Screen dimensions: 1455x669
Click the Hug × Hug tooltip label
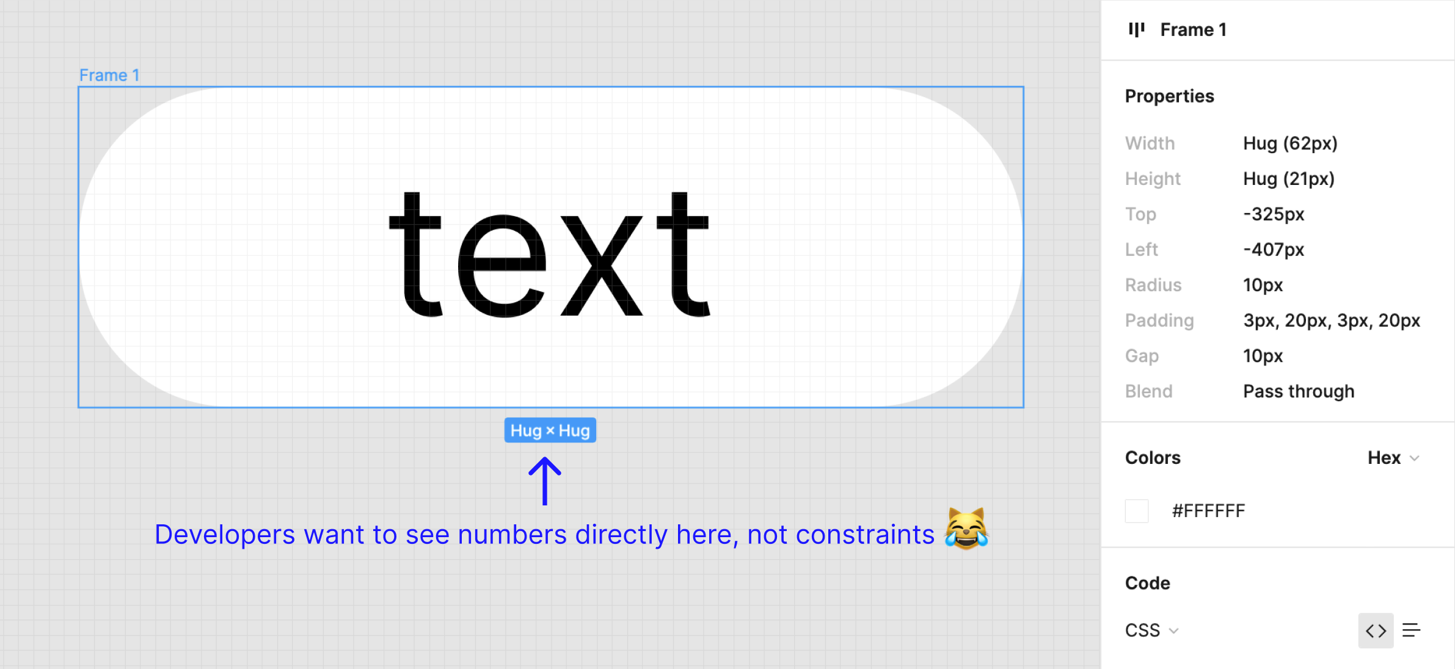pos(549,429)
